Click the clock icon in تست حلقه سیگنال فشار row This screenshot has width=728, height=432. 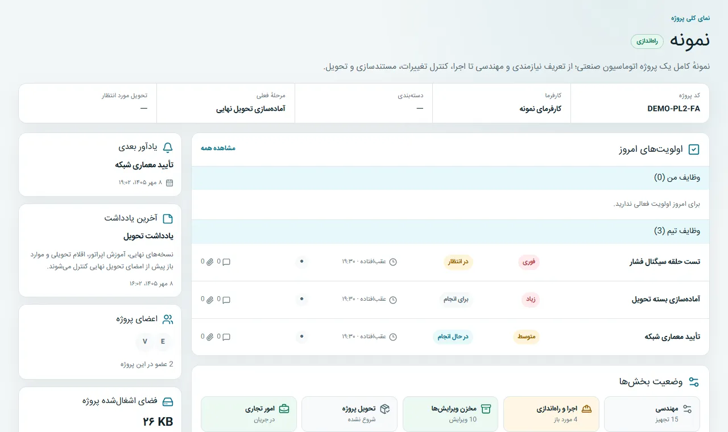[392, 262]
